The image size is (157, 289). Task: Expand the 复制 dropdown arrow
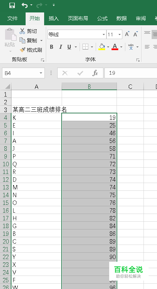[41, 41]
